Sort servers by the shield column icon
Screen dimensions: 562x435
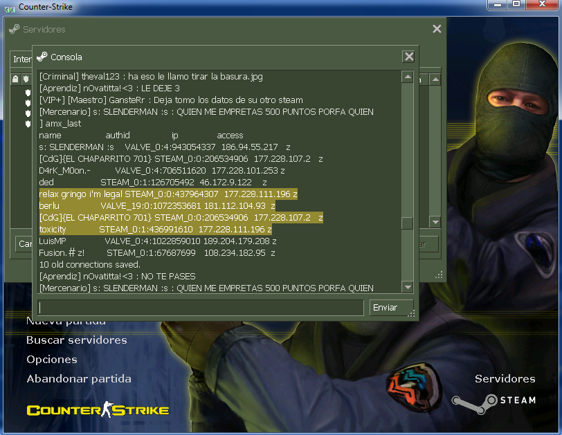[26, 79]
